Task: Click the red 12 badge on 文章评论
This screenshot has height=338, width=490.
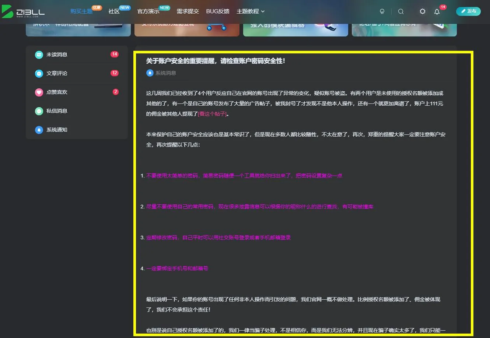Action: click(115, 73)
